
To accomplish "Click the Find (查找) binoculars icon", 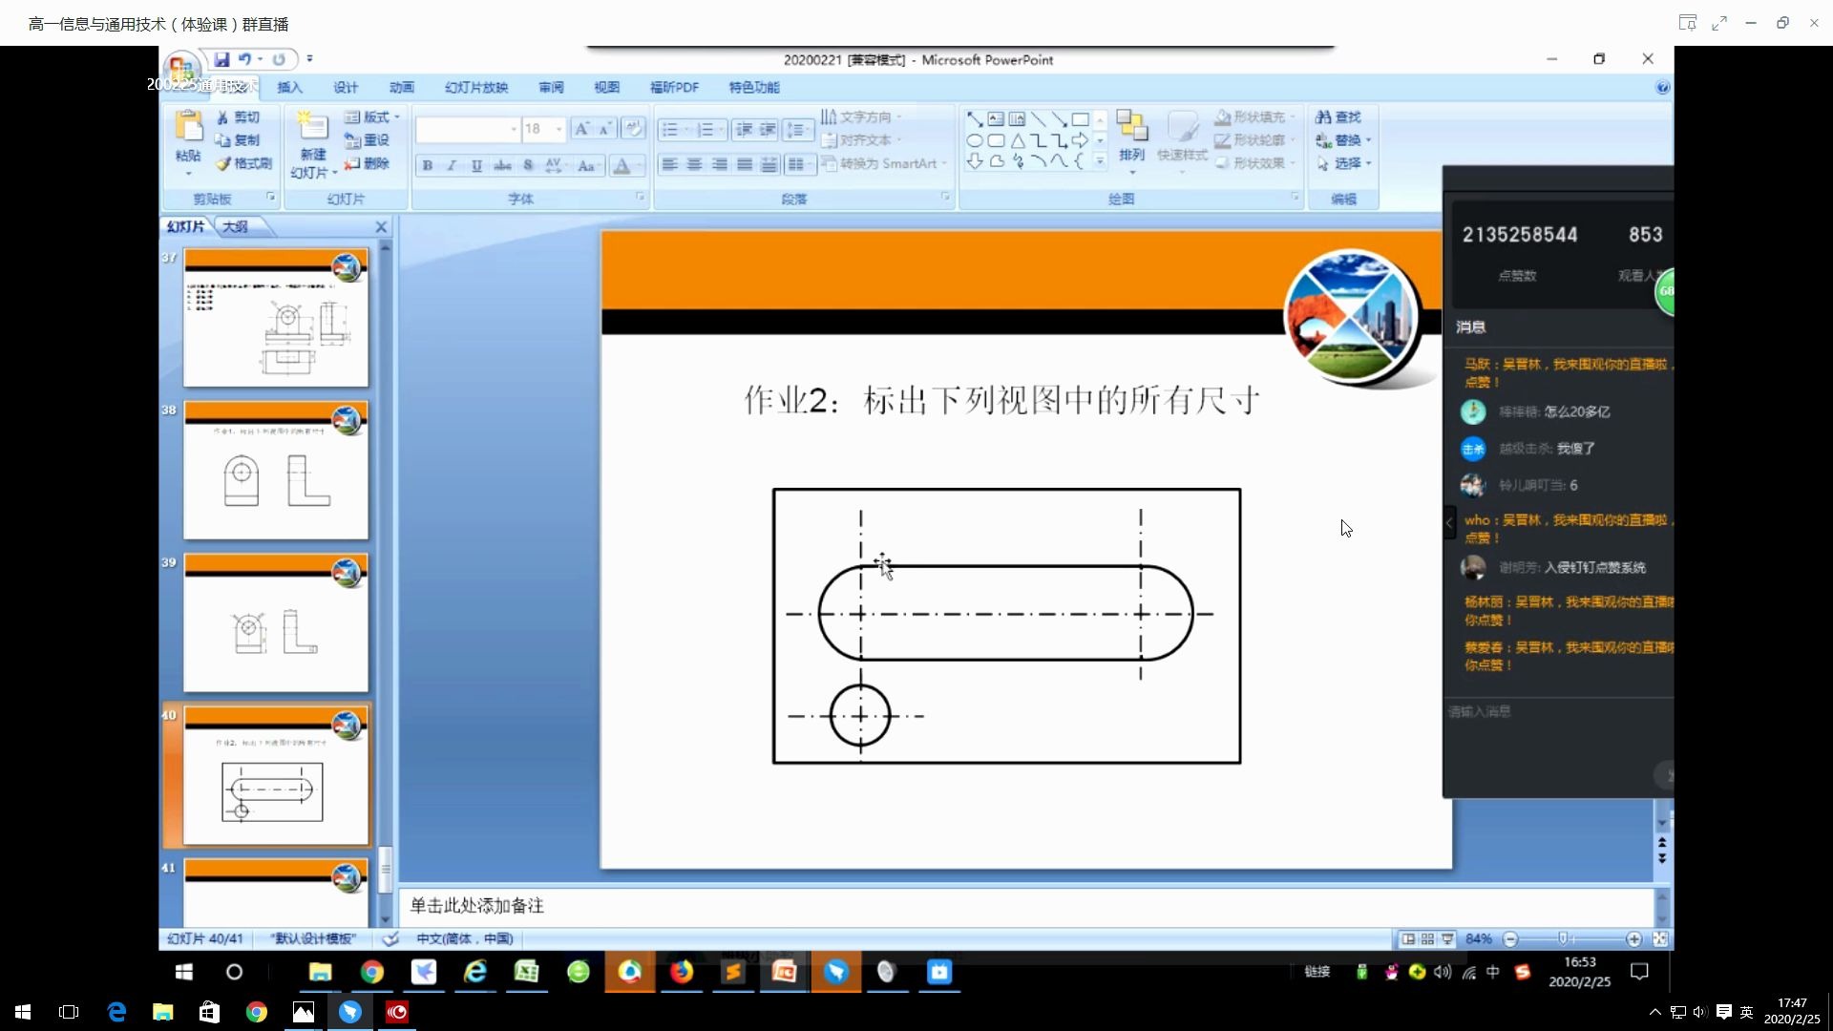I will pos(1323,116).
